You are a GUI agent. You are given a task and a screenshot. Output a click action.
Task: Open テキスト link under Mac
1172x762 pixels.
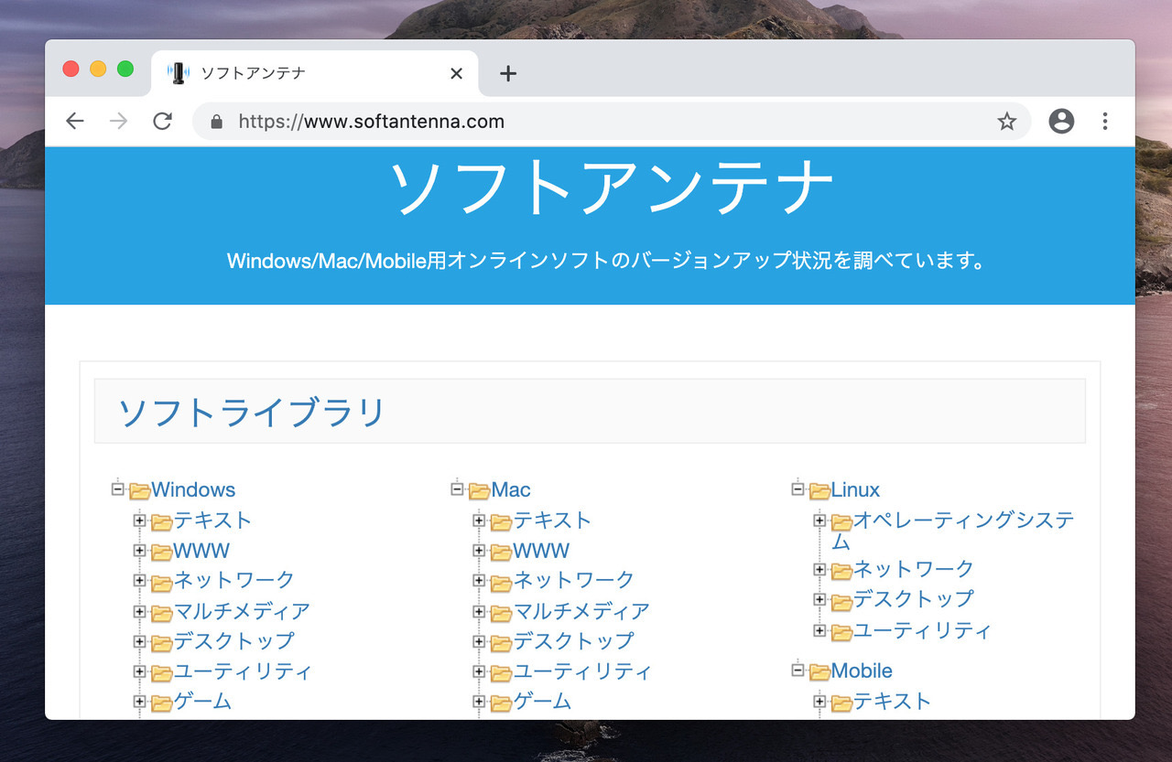point(552,520)
